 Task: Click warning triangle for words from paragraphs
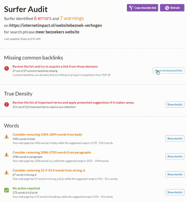click(7, 154)
